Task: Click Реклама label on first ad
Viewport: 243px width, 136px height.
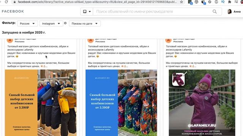Action: click(19, 42)
